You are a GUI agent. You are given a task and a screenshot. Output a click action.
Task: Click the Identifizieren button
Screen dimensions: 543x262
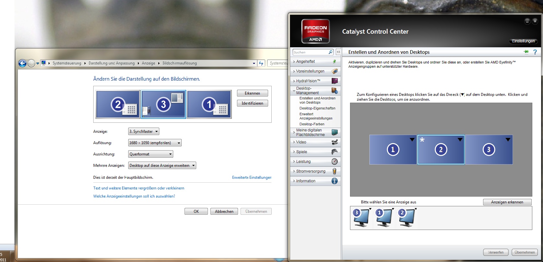(x=252, y=103)
